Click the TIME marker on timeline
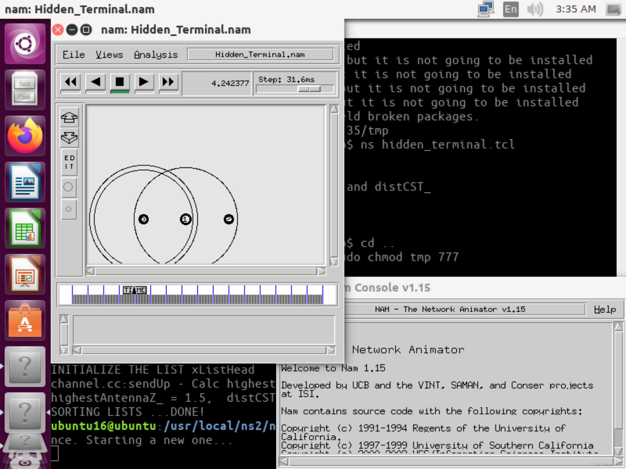Viewport: 626px width, 469px height. coord(134,290)
